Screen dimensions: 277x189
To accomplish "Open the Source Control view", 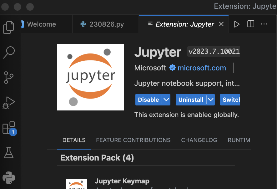I will click(8, 78).
